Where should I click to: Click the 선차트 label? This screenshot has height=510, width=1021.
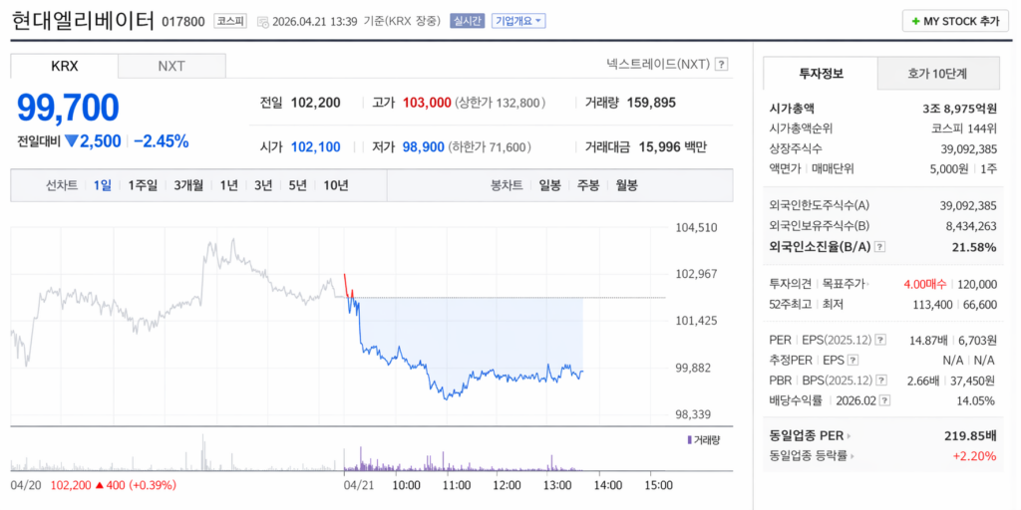[x=62, y=185]
